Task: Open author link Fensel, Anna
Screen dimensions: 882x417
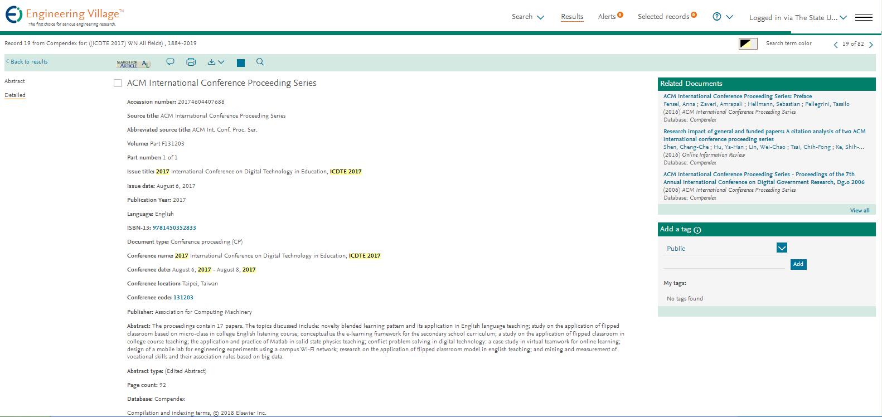Action: pos(679,104)
